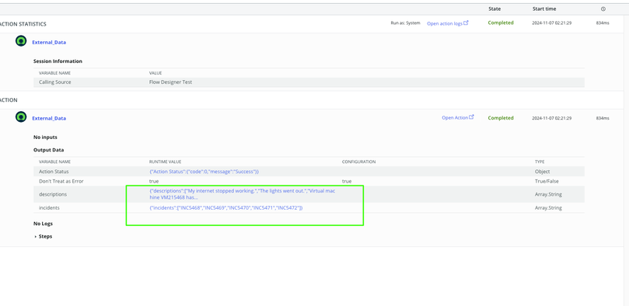
Task: Click the Run as: System label
Action: click(405, 23)
